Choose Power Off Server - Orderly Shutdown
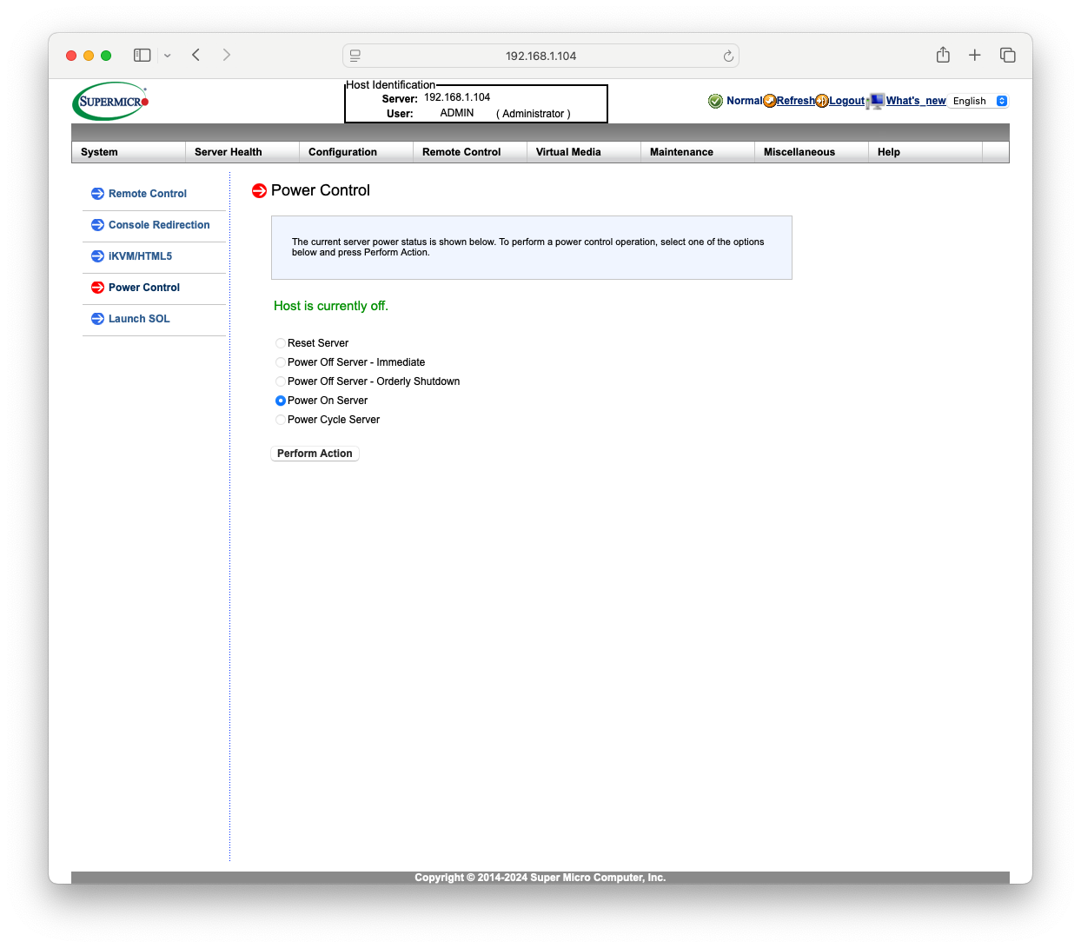This screenshot has width=1081, height=948. tap(281, 381)
